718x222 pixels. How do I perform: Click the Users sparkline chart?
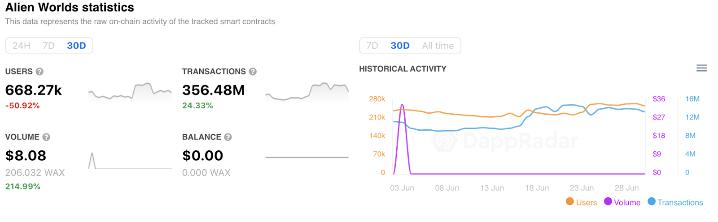pyautogui.click(x=130, y=92)
